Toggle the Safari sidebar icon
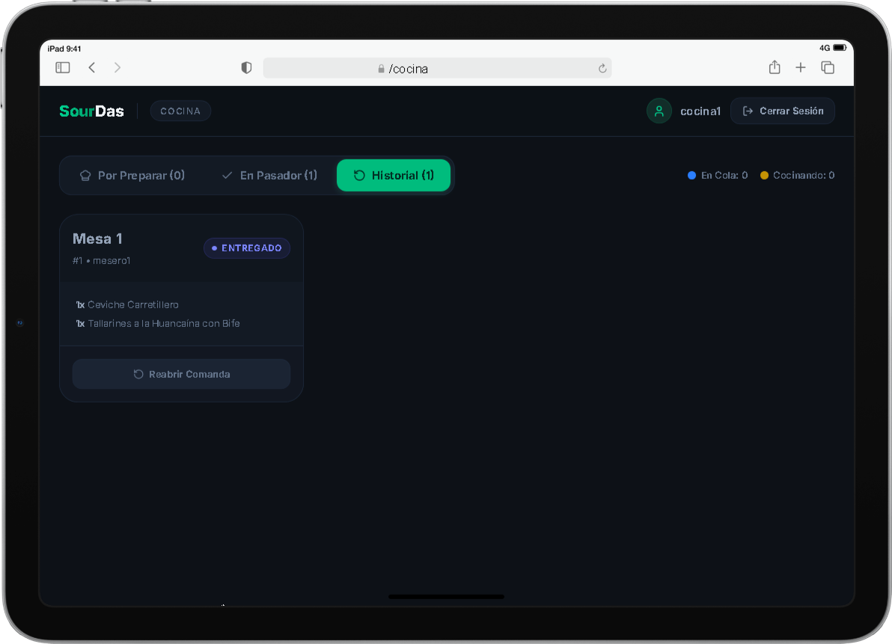This screenshot has width=892, height=644. pyautogui.click(x=63, y=67)
